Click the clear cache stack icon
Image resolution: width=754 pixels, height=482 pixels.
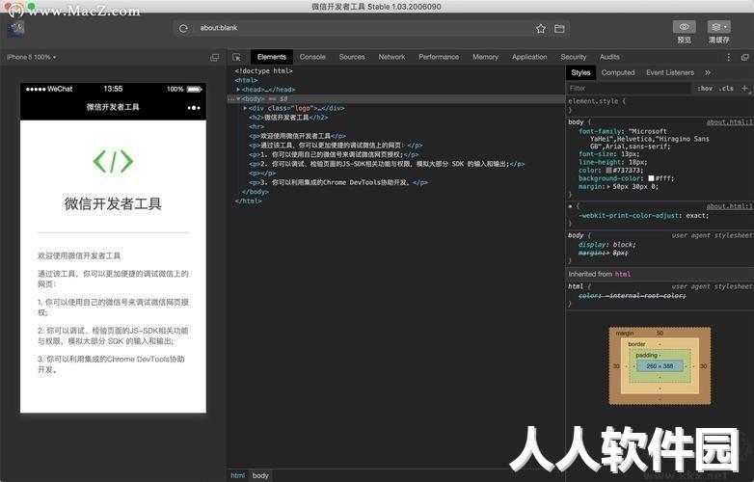pos(718,27)
